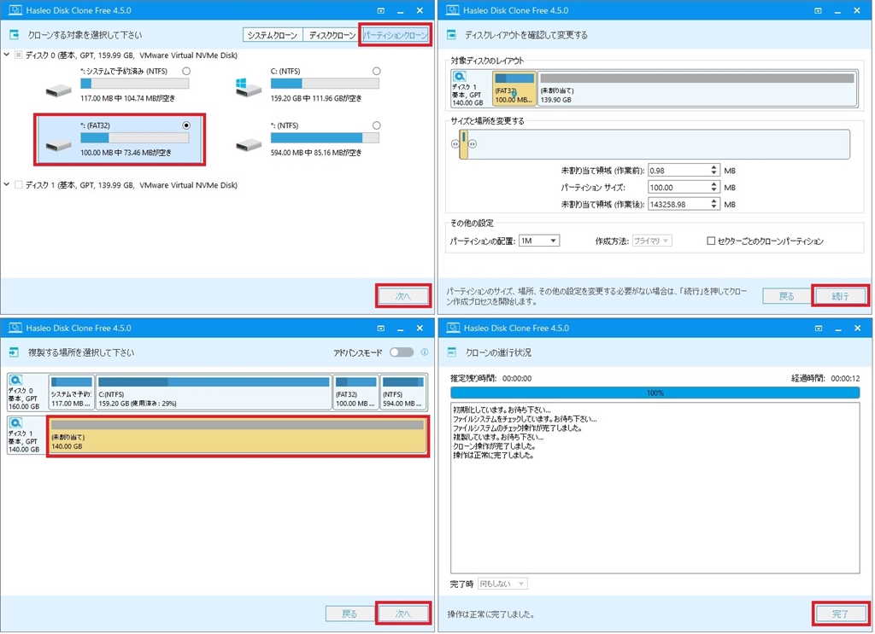
Task: Select the (NTFS) 594.00 MB block on Disk 0
Action: (403, 393)
